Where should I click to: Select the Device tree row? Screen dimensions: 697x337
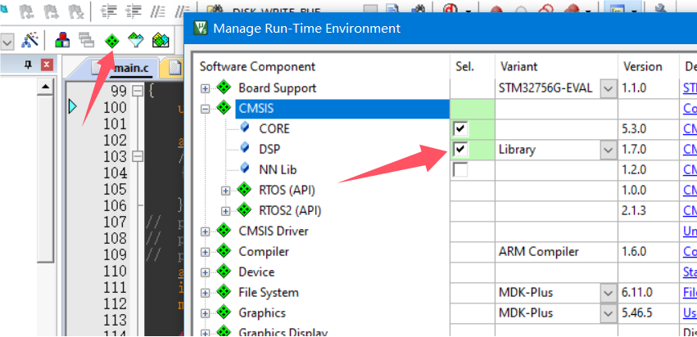[256, 272]
